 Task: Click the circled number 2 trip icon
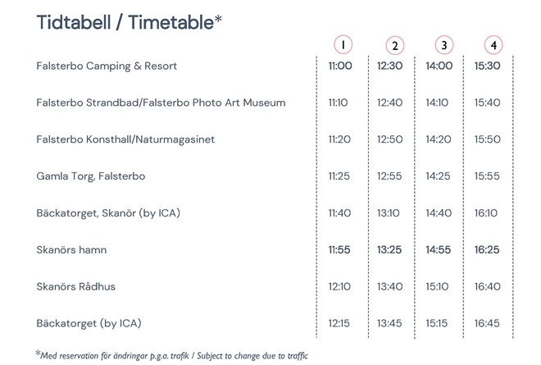pos(395,45)
